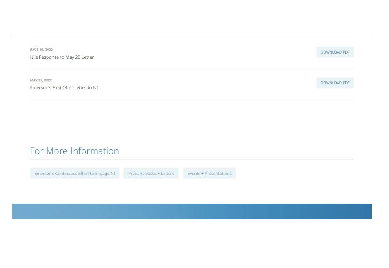Click the 'For More Information' heading
This screenshot has height=268, width=389.
pyautogui.click(x=75, y=151)
